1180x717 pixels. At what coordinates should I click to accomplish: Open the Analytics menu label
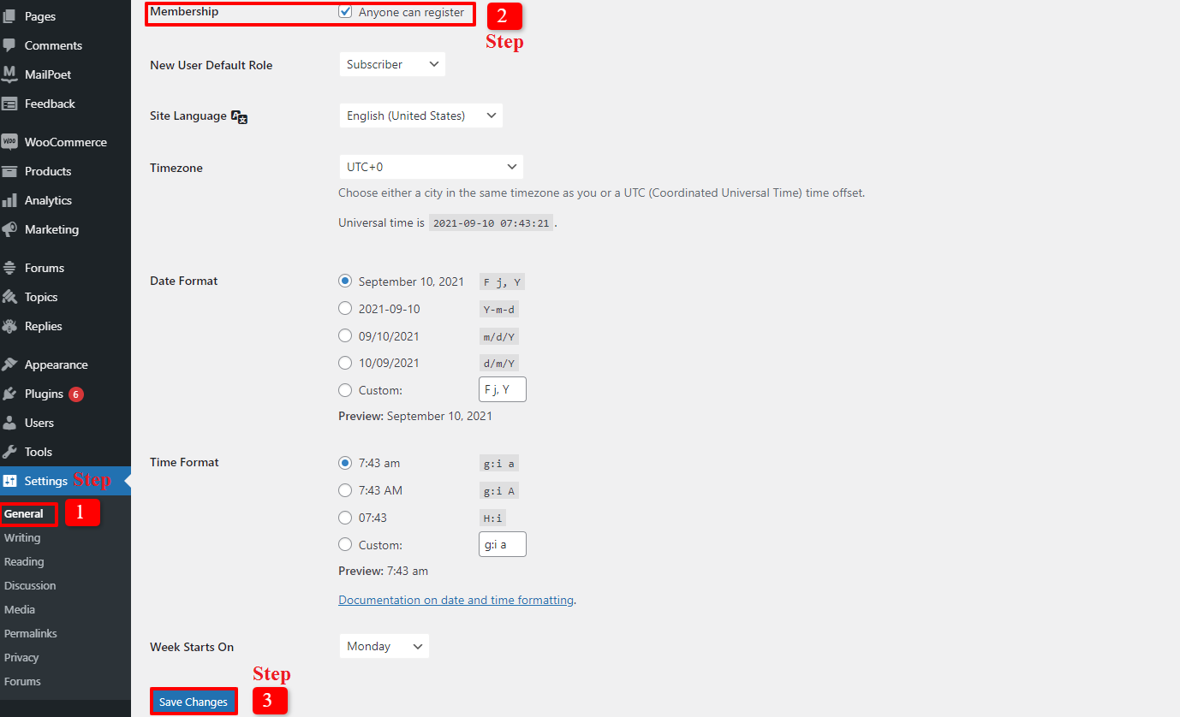[48, 200]
